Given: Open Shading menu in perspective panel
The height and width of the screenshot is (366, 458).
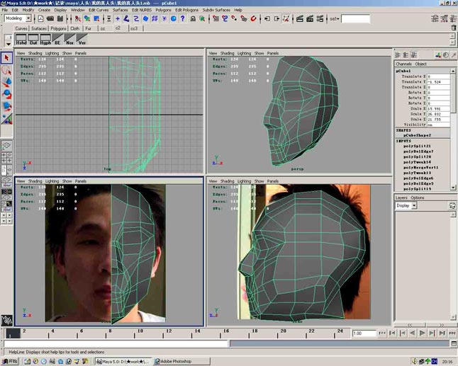Looking at the screenshot, I should pos(228,53).
